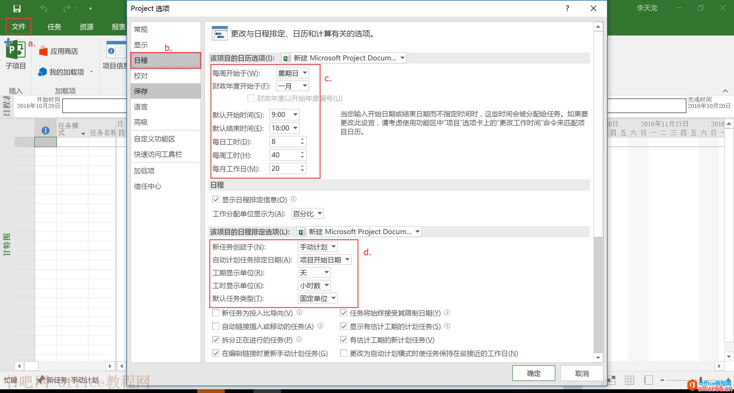Click info icon beside 任务将始终接受其限制日期

coord(447,312)
